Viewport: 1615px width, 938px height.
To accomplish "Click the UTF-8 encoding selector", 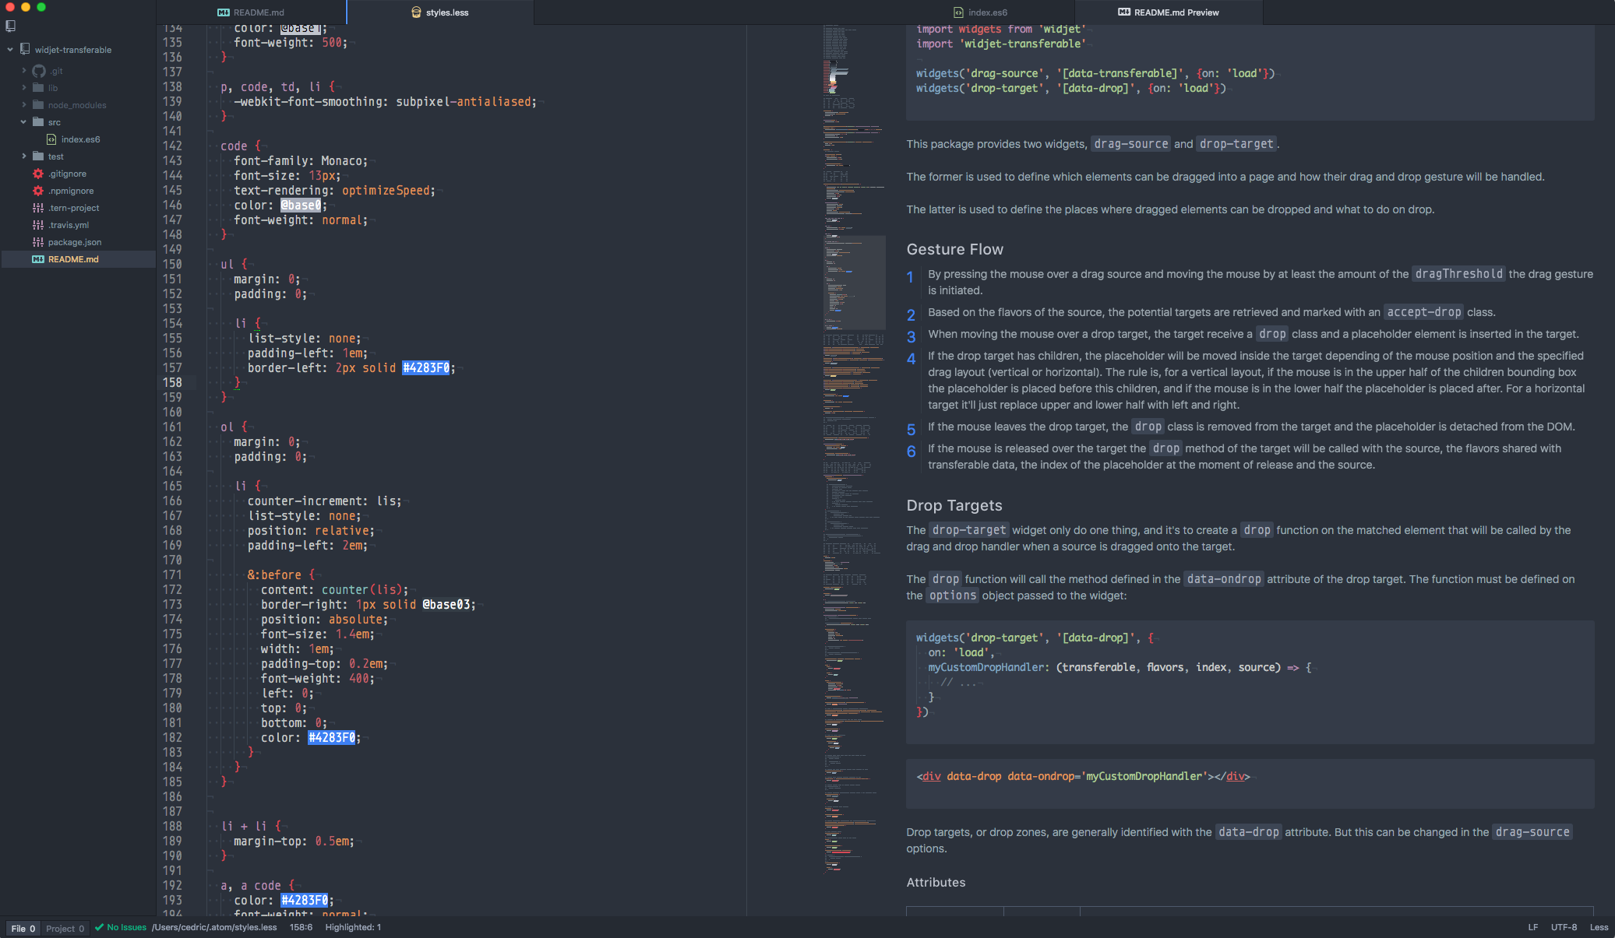I will (1564, 927).
